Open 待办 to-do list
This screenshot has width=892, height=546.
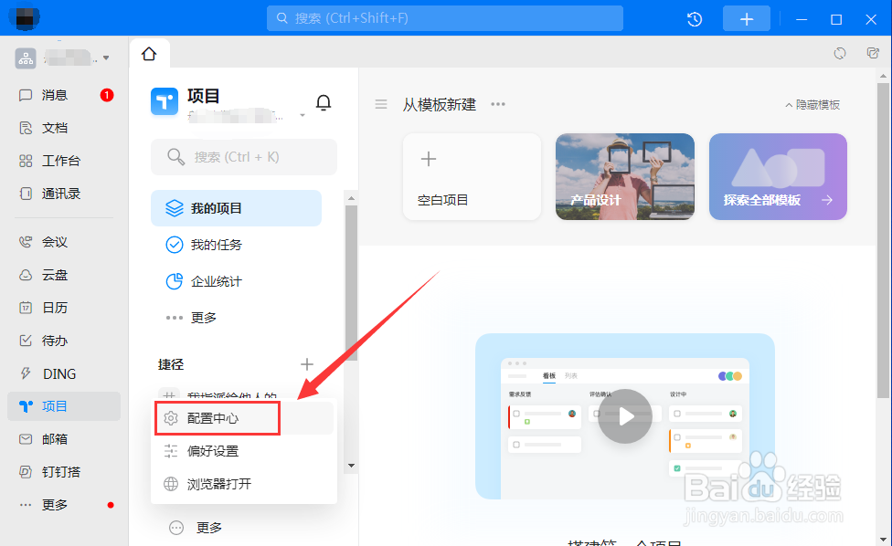[64, 341]
